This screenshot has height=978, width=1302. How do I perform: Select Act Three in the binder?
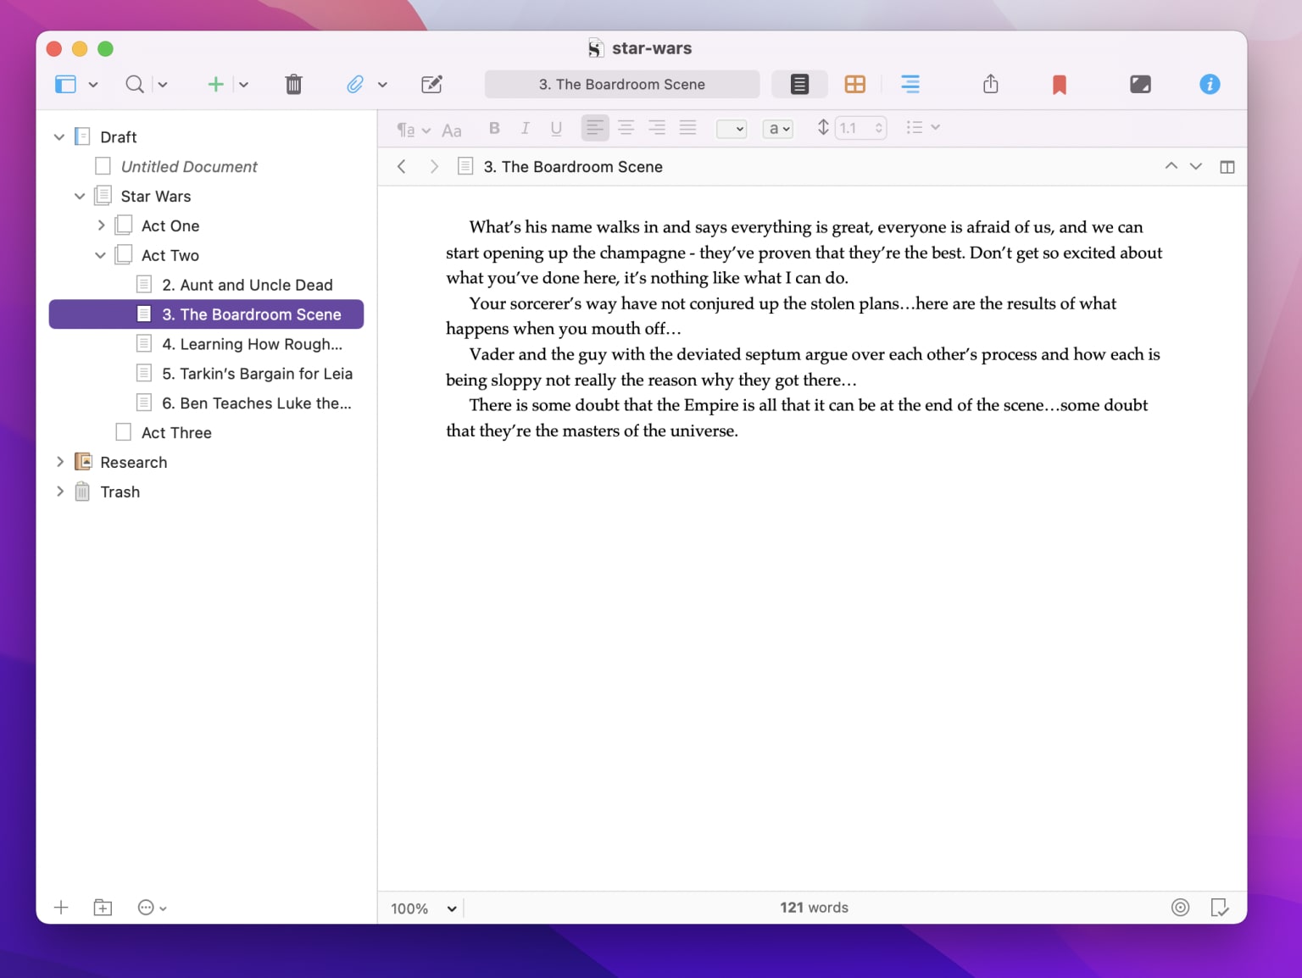coord(207,433)
